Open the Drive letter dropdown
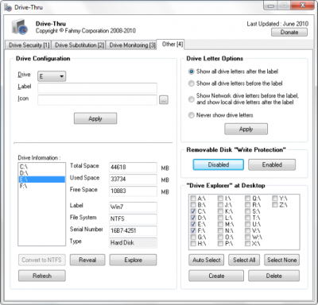The height and width of the screenshot is (305, 318). (52, 76)
